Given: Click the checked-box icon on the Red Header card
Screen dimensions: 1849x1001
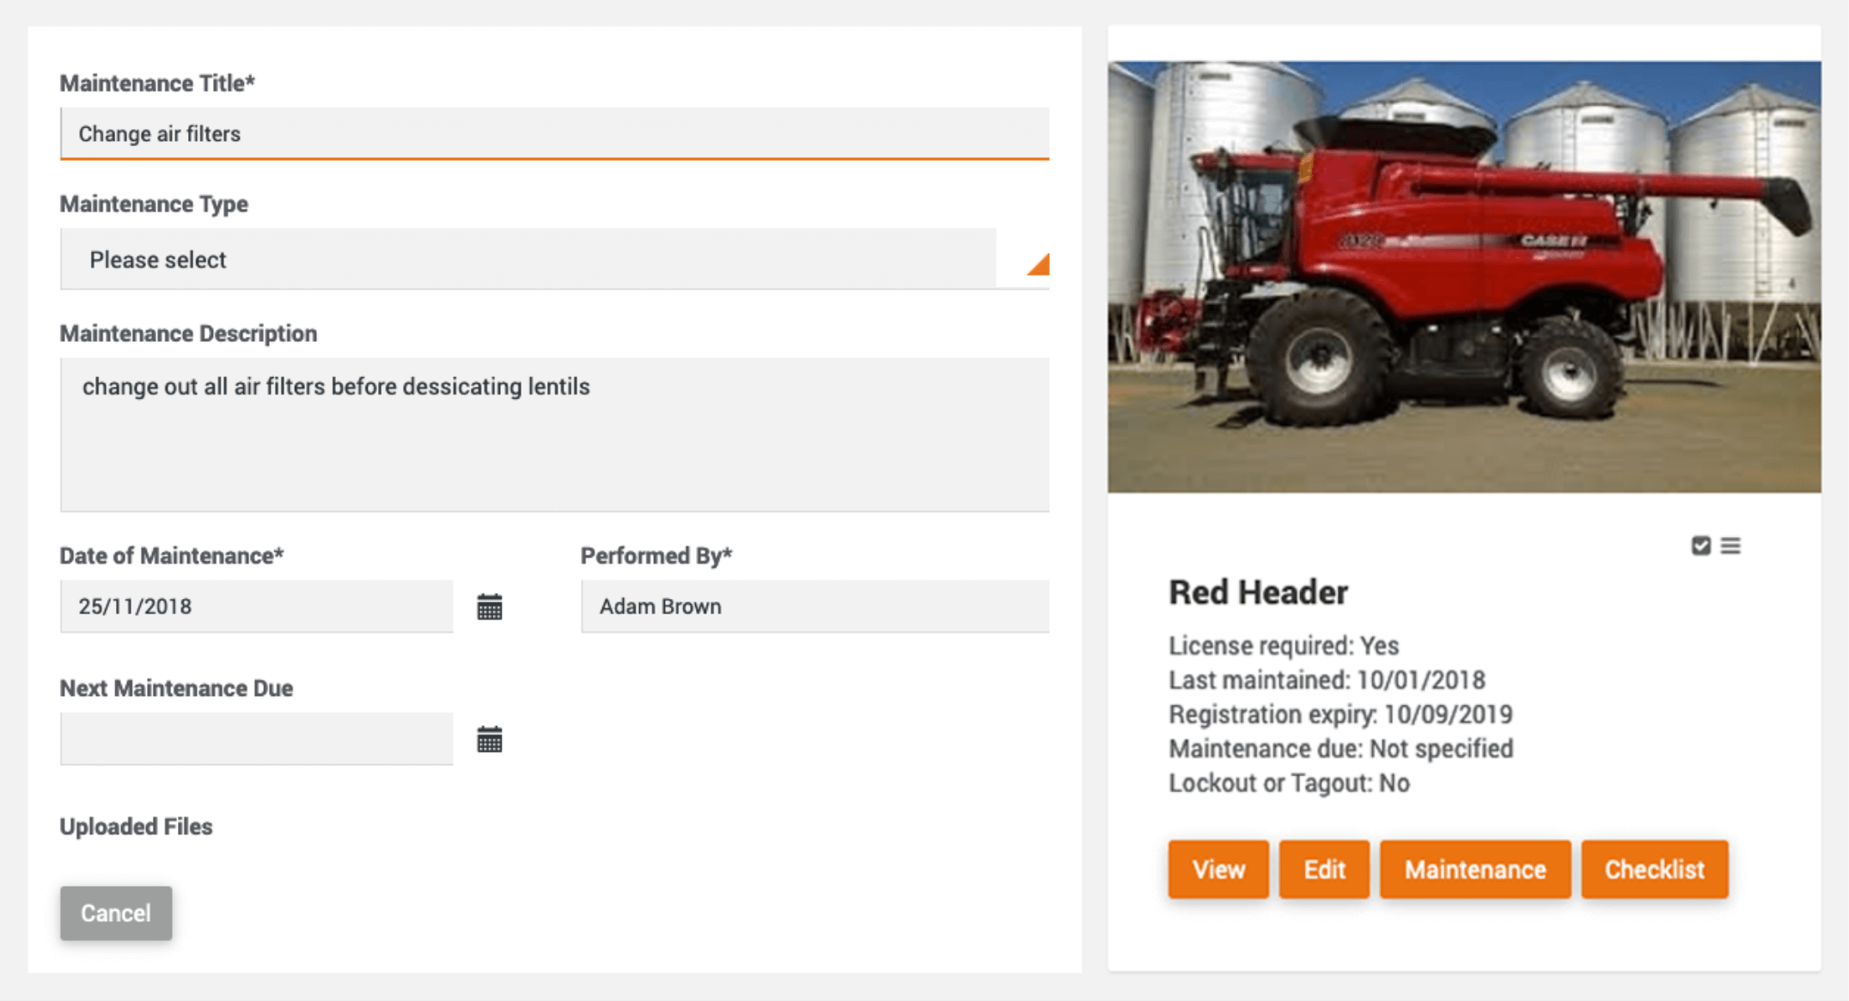Looking at the screenshot, I should coord(1700,546).
